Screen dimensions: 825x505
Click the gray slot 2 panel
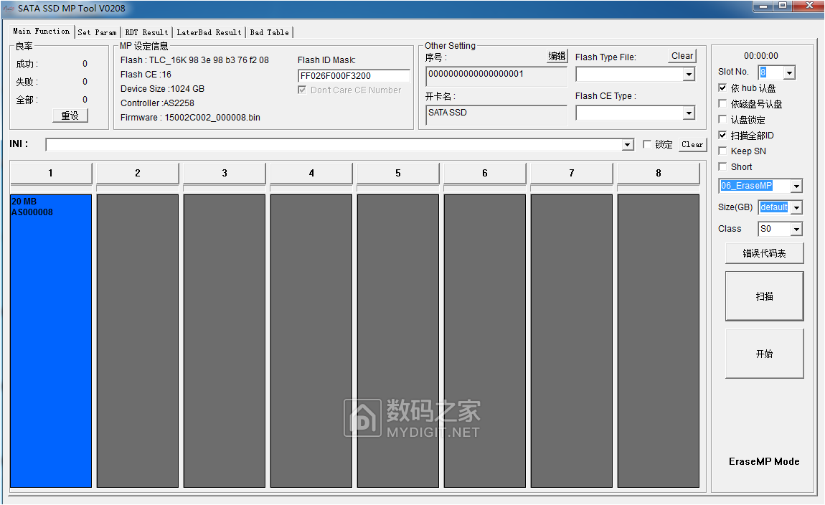coord(138,341)
